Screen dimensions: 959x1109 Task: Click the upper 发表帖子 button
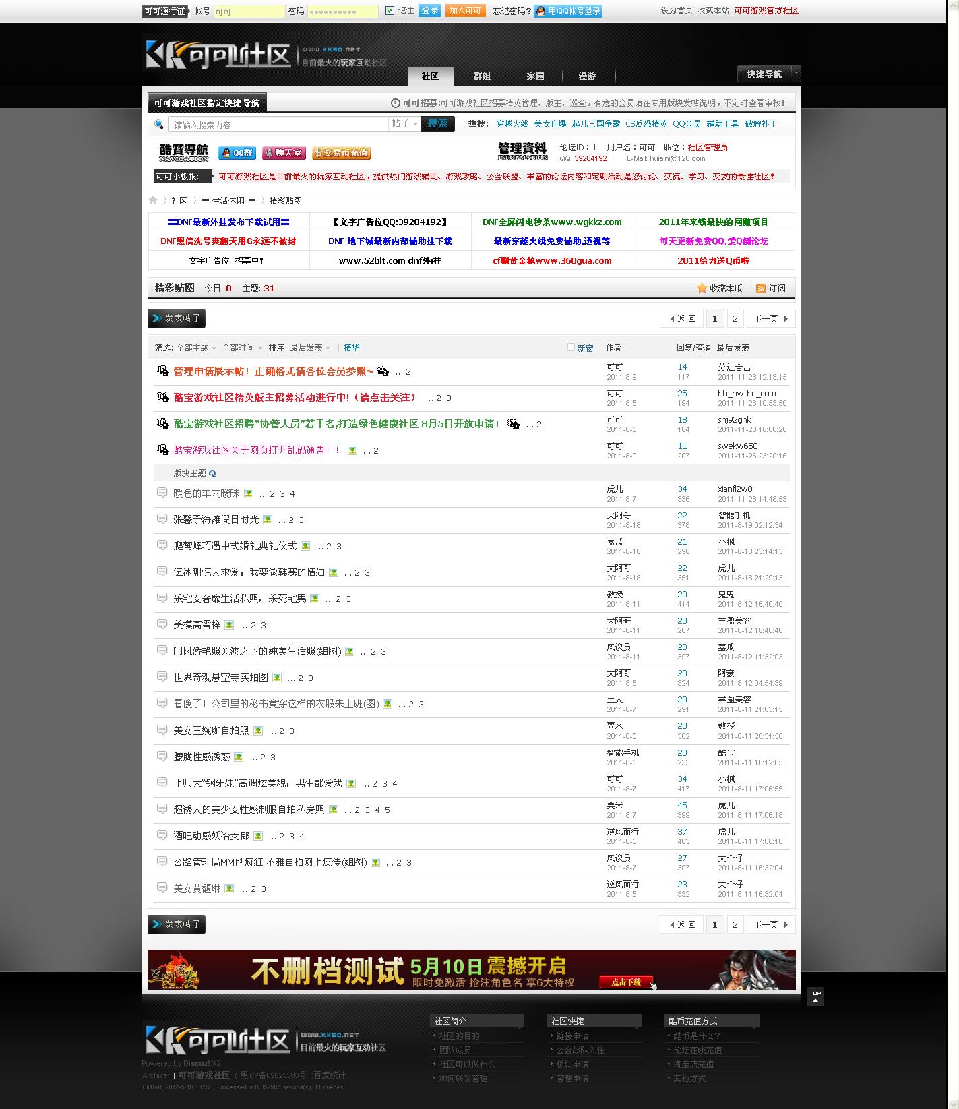click(x=177, y=318)
